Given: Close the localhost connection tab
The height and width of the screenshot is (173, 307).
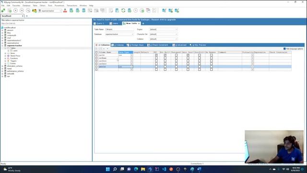Looking at the screenshot, I should pos(23,16).
